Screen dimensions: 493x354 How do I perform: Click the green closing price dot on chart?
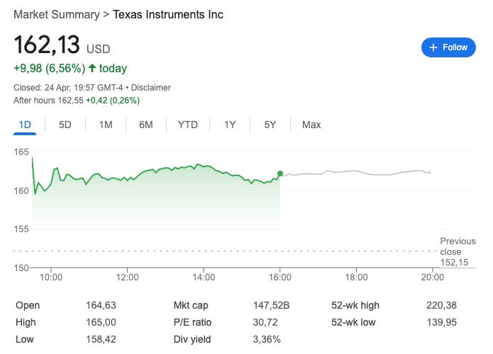point(280,173)
